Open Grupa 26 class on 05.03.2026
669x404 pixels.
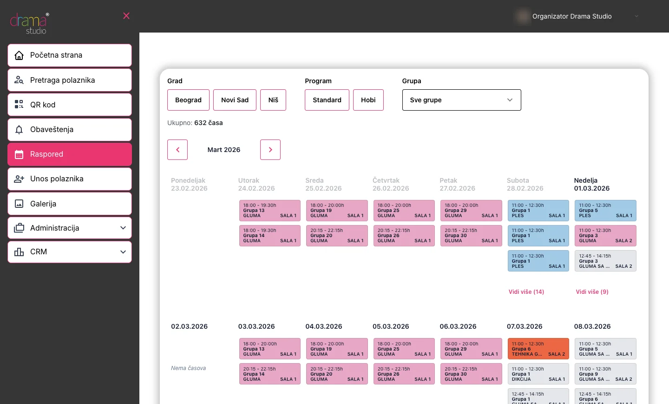pyautogui.click(x=404, y=374)
